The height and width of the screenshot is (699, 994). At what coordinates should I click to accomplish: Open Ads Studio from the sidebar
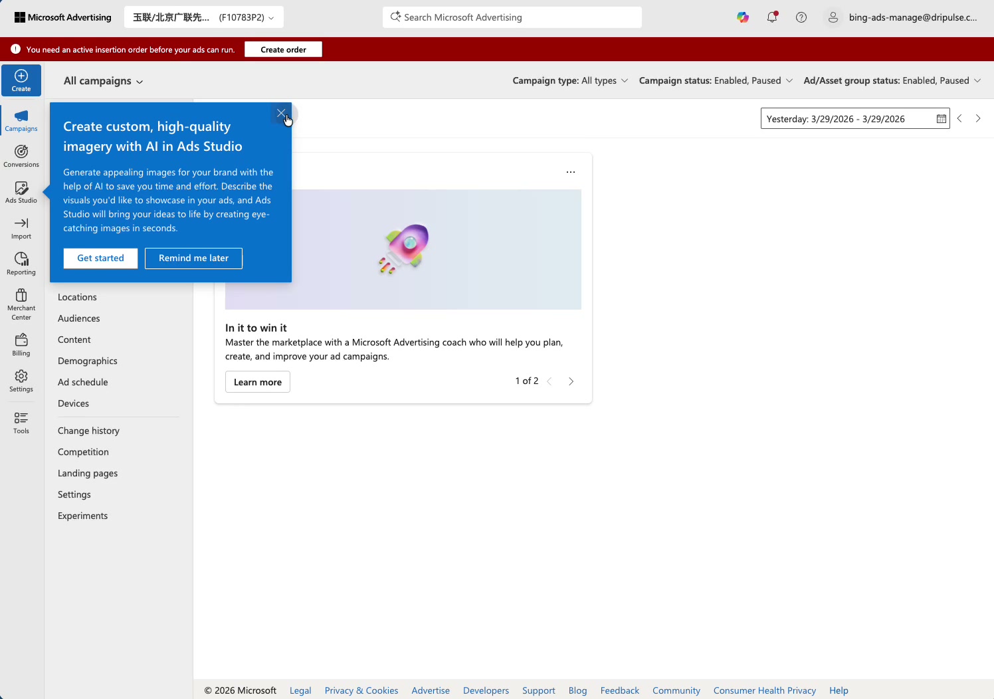coord(21,192)
